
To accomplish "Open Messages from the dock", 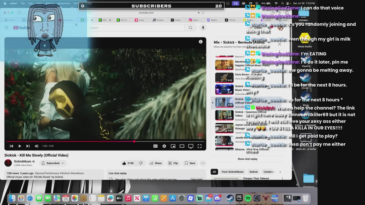I will [39, 198].
